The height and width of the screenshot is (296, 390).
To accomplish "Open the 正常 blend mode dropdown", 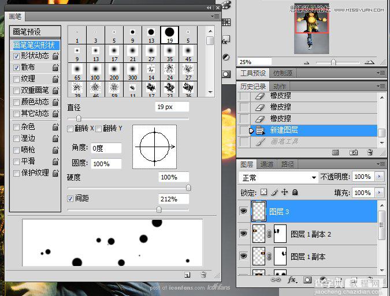I will click(x=278, y=178).
